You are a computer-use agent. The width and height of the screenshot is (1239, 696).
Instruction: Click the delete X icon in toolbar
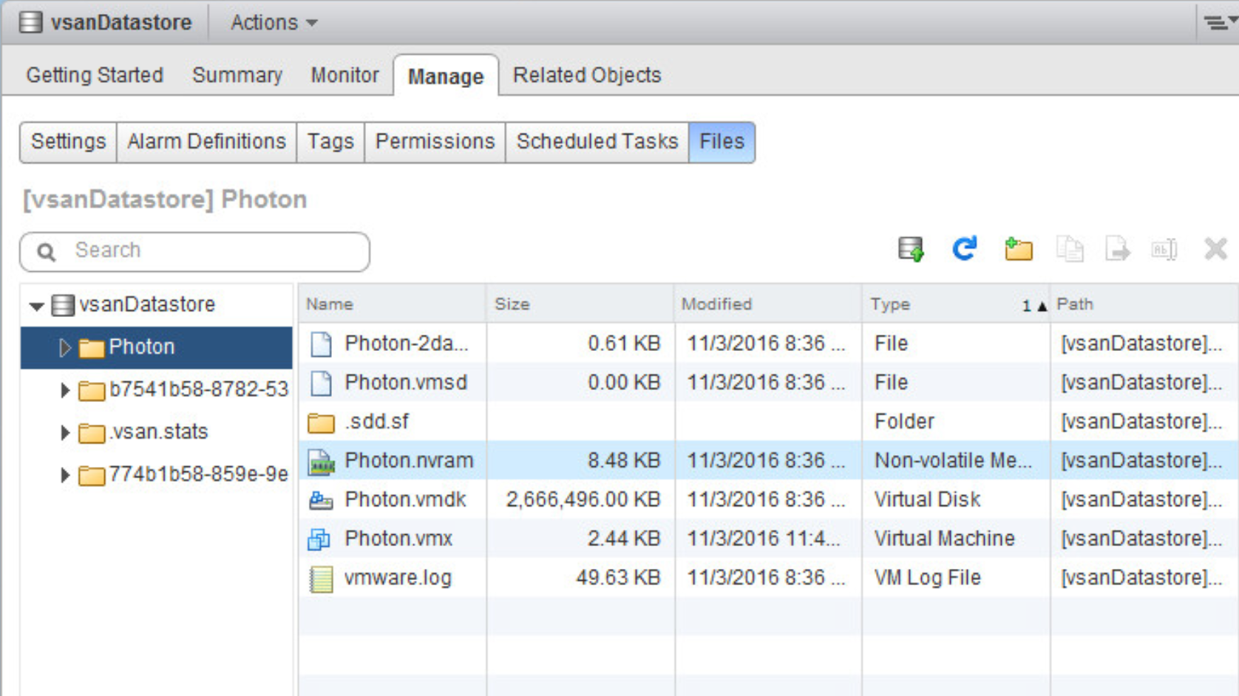pyautogui.click(x=1215, y=250)
